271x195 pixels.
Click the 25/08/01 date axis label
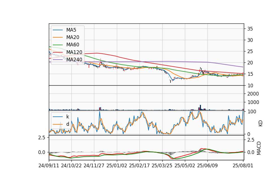(243, 166)
